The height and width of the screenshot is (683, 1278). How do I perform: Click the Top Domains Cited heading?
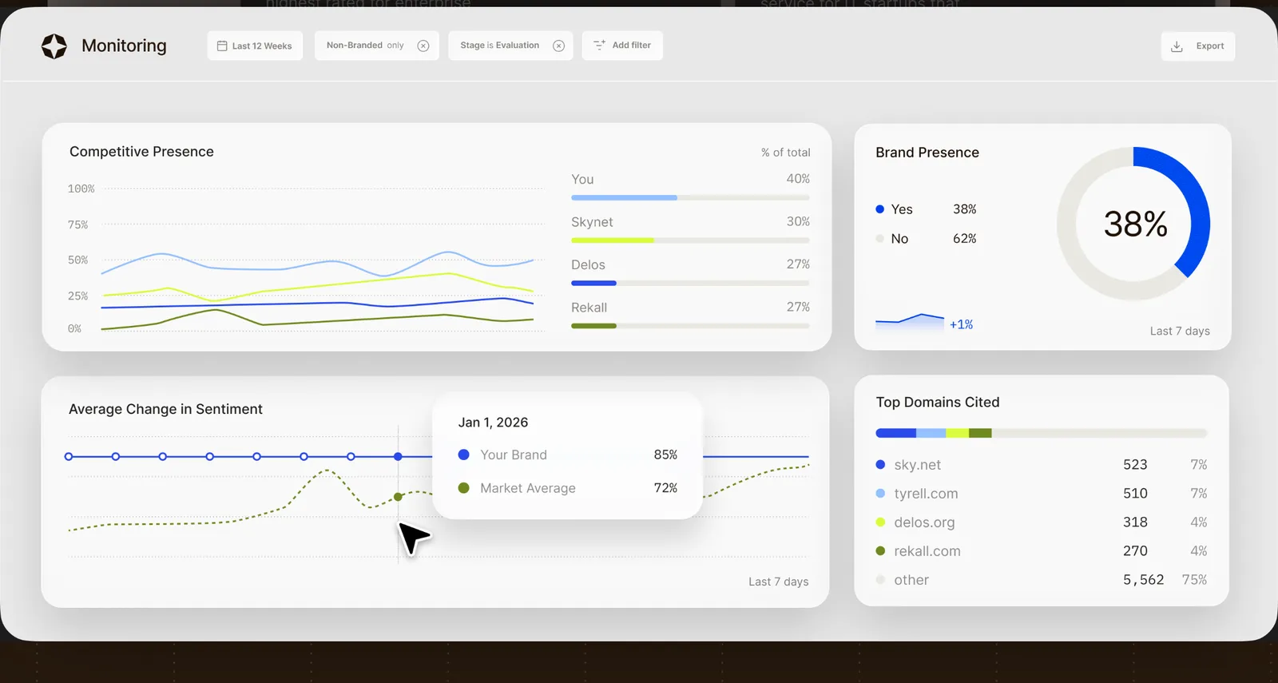[938, 403]
